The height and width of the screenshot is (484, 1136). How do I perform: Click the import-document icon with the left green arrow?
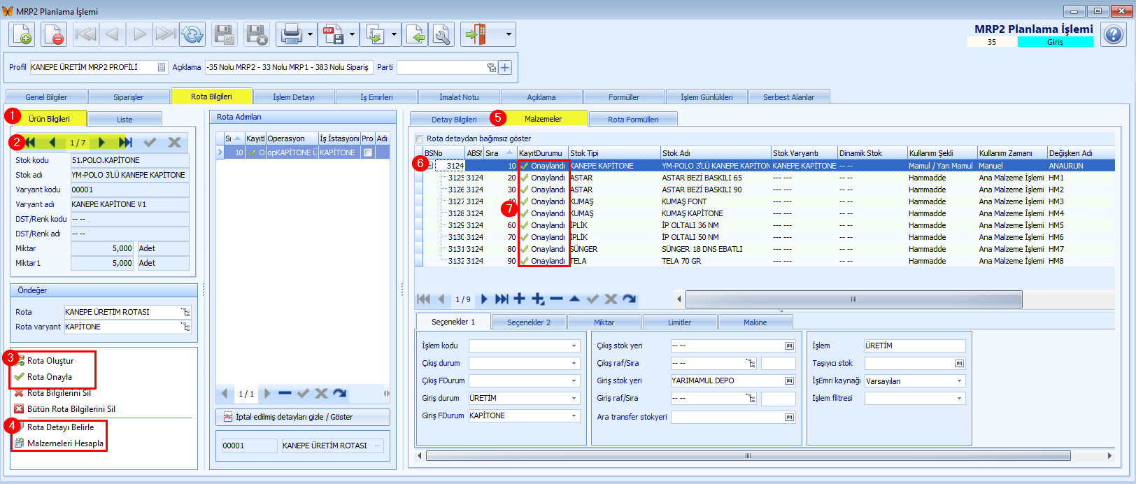click(x=416, y=34)
